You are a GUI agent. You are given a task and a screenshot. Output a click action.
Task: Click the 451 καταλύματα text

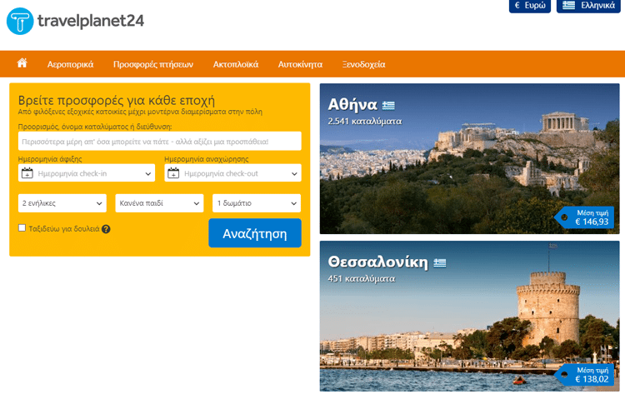click(361, 278)
